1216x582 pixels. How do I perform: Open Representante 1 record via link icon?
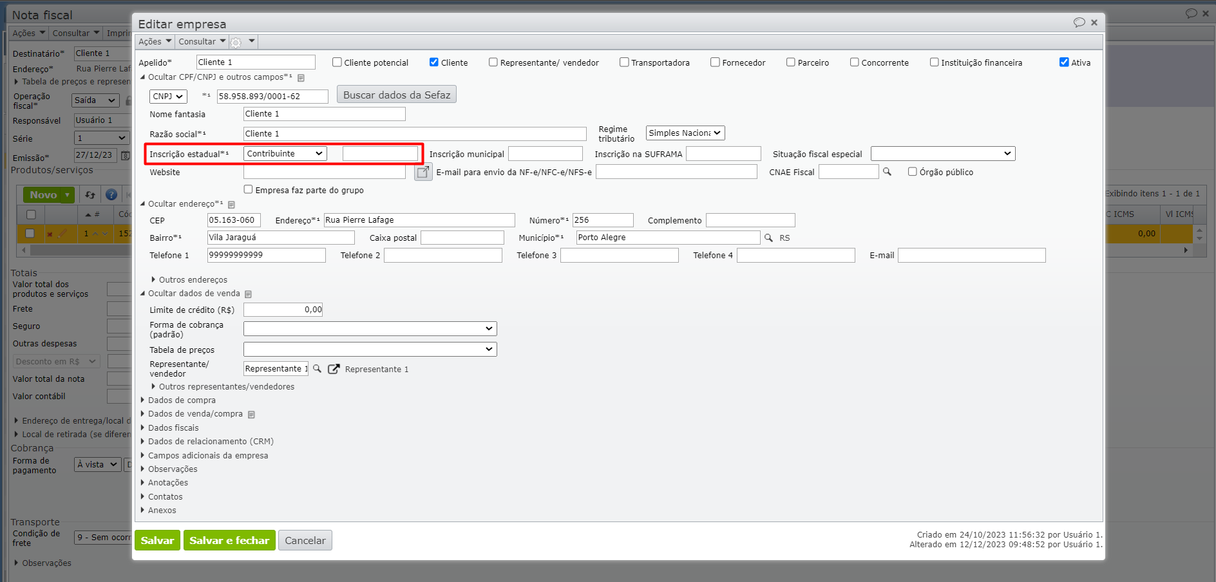tap(334, 369)
